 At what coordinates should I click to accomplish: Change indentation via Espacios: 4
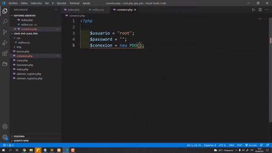coord(210,145)
